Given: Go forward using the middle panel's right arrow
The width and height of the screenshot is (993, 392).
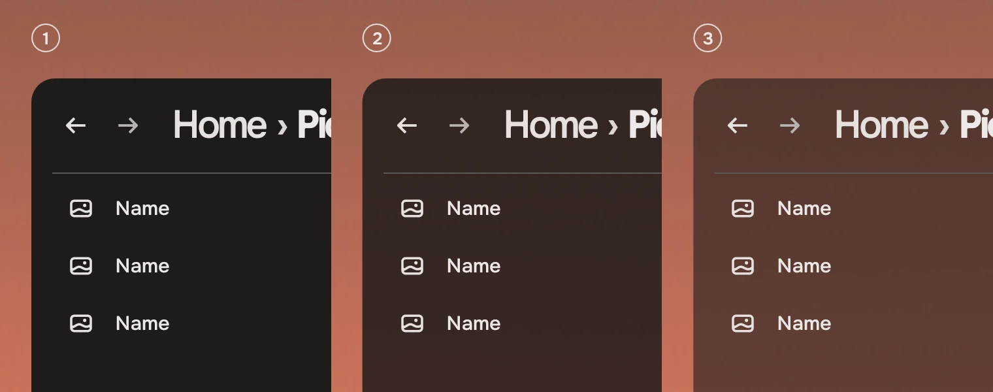Looking at the screenshot, I should click(x=459, y=125).
